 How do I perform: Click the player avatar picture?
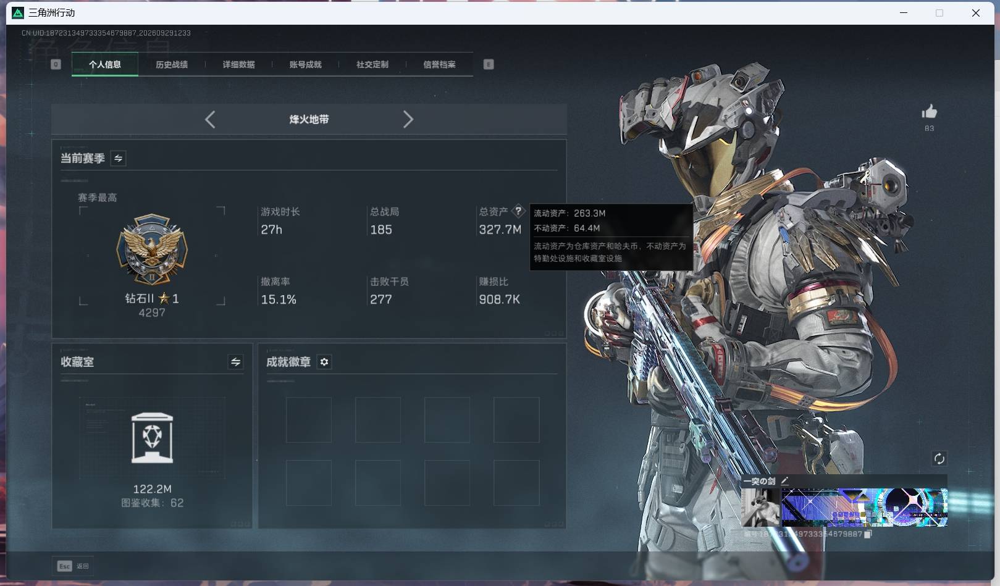[x=760, y=508]
